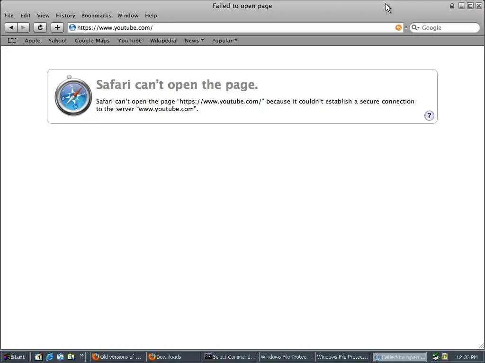Click the window resize grip at bottom corner
This screenshot has height=363, width=485.
point(481,346)
